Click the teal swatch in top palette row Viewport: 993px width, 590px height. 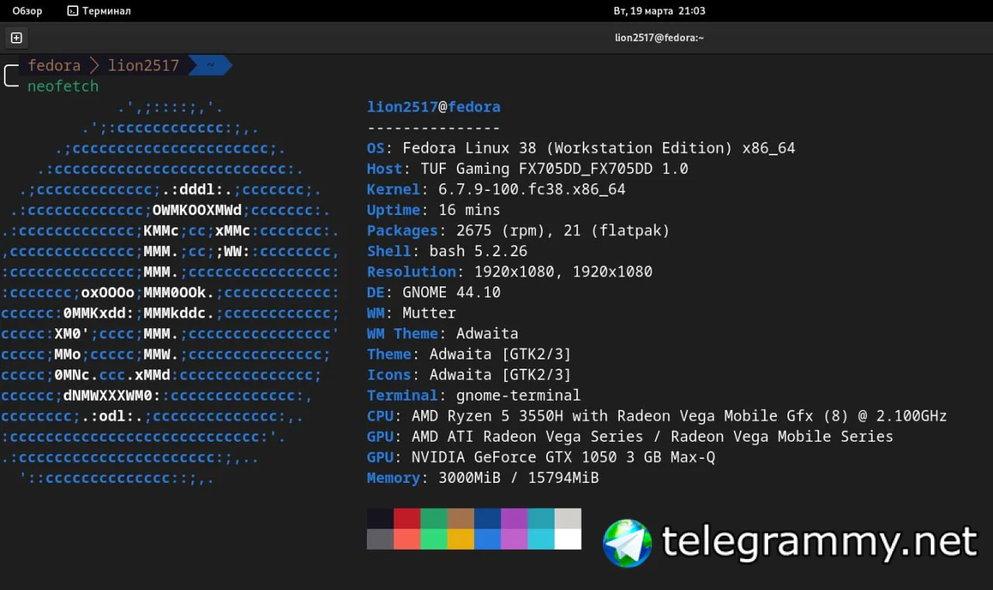coord(541,519)
